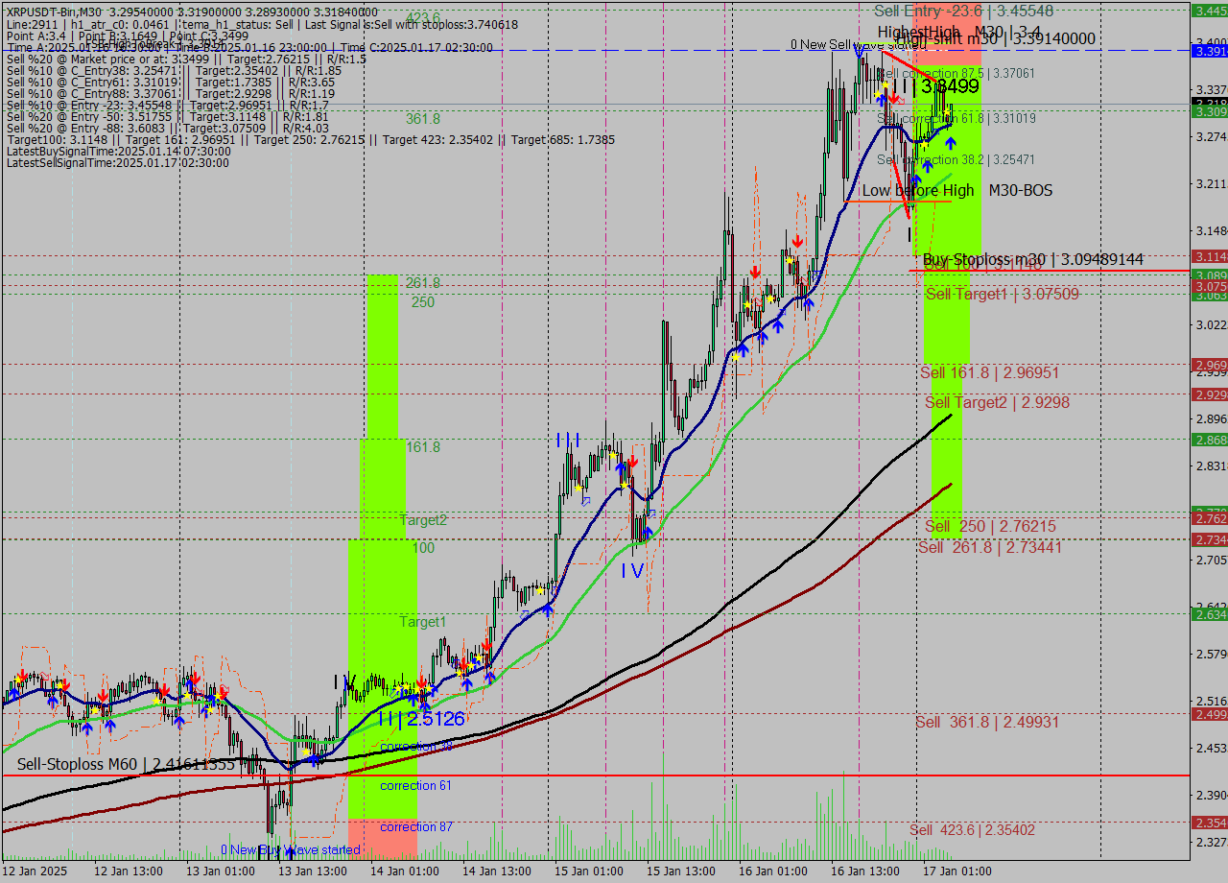Click the 'Sell 250 | 2.76215' label
The width and height of the screenshot is (1228, 883).
(991, 526)
